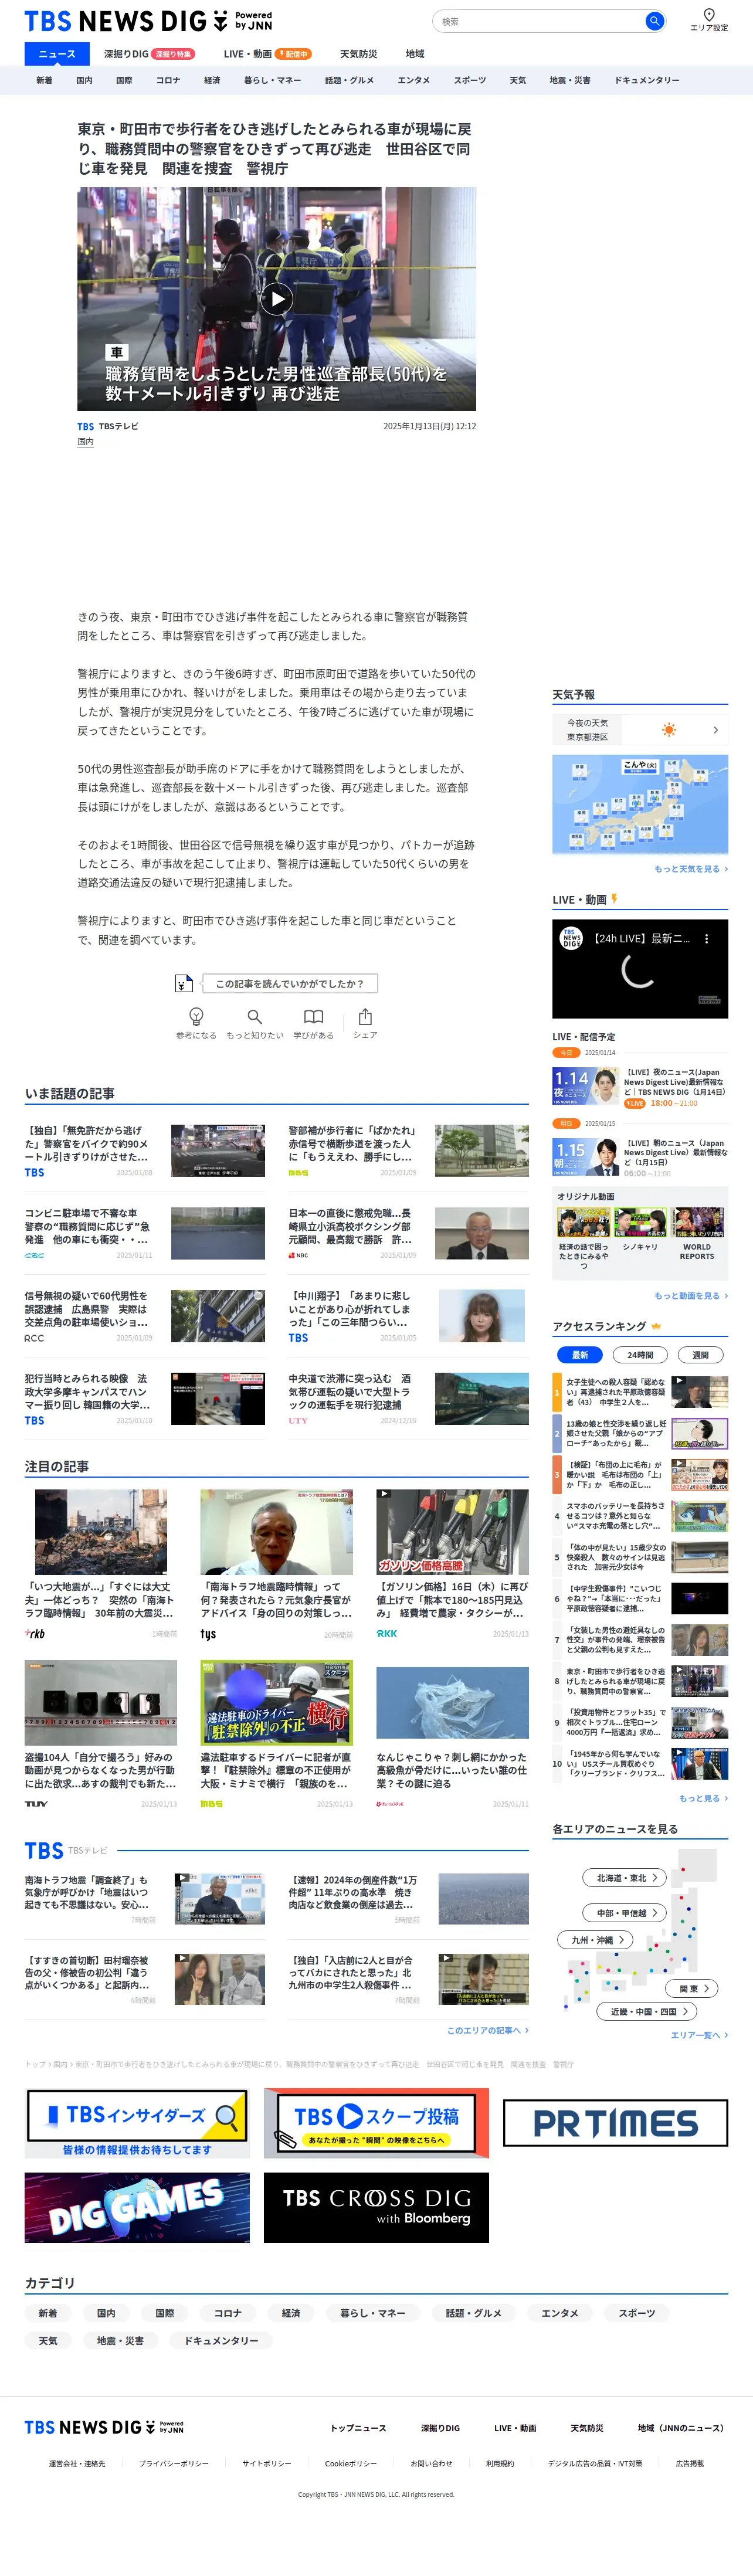
Task: Open the エンタメ category in top menu
Action: [x=414, y=80]
